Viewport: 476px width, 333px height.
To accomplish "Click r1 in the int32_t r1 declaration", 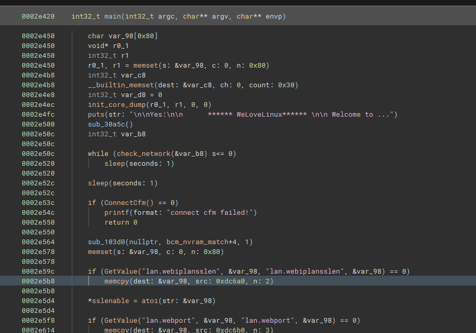I will pos(125,56).
